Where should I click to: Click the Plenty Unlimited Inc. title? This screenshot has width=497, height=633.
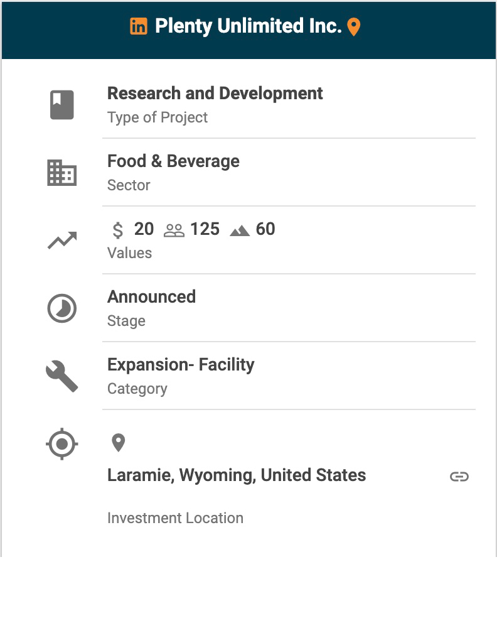click(248, 26)
